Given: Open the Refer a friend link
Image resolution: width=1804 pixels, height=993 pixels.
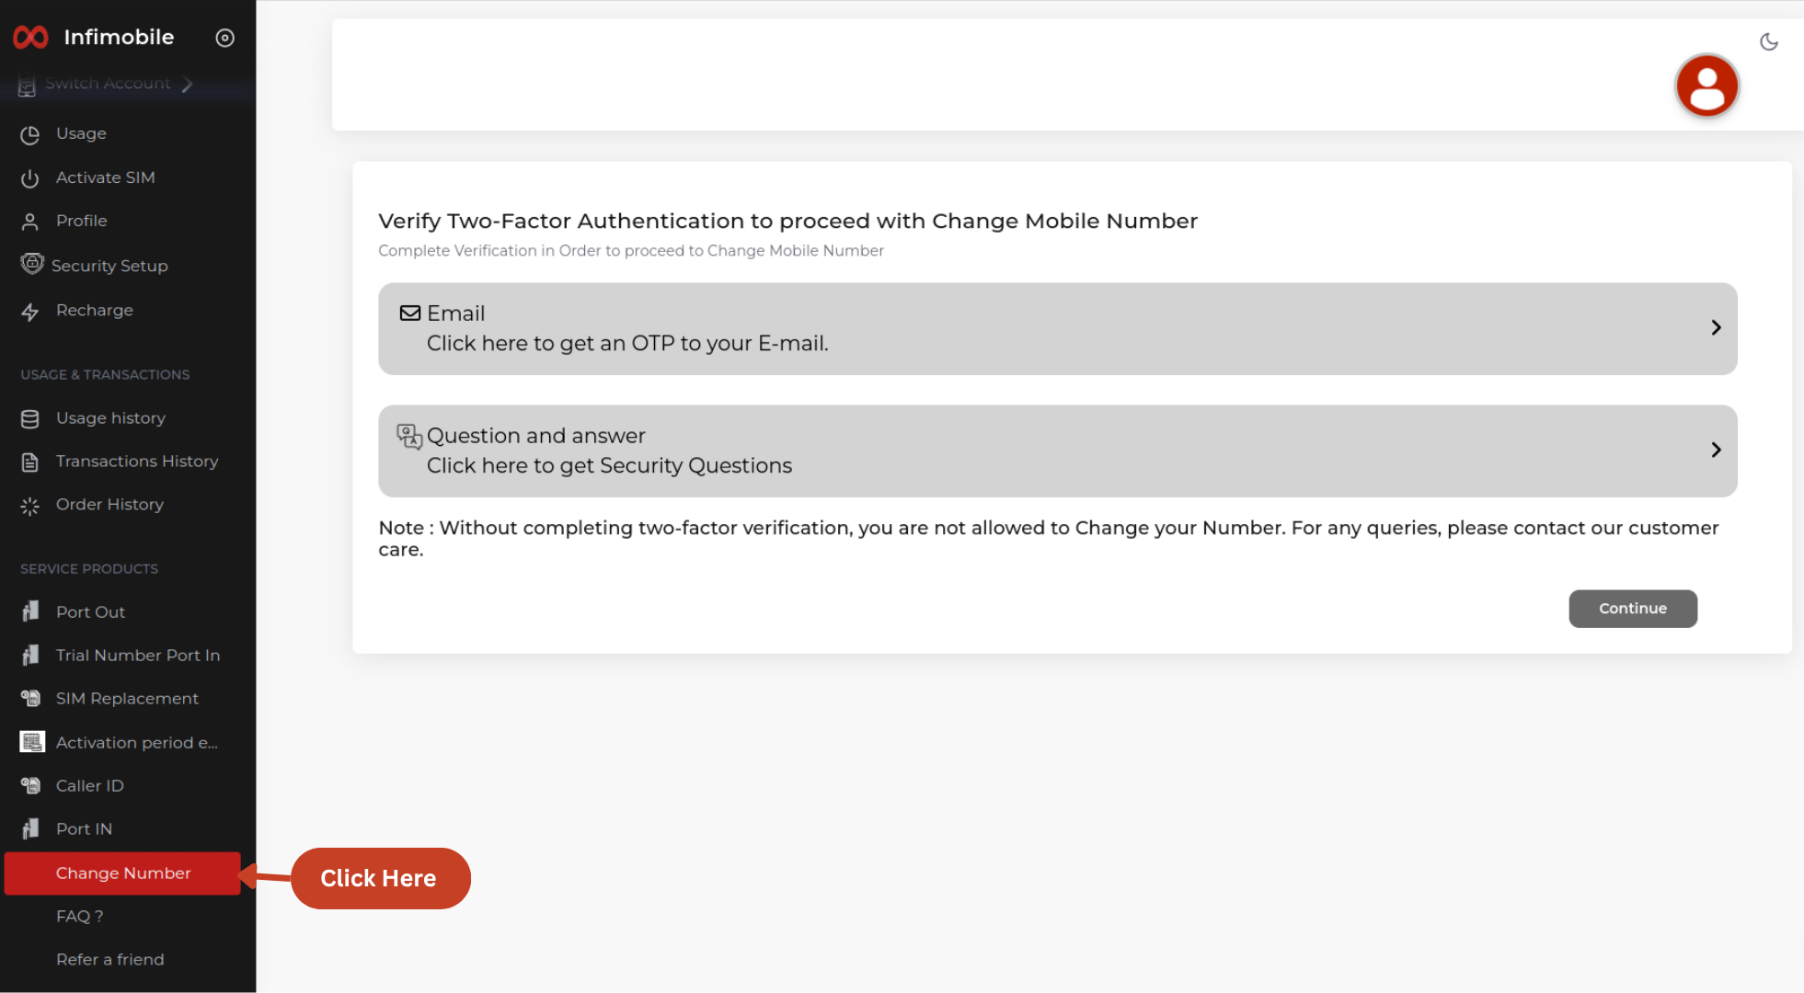Looking at the screenshot, I should click(109, 960).
